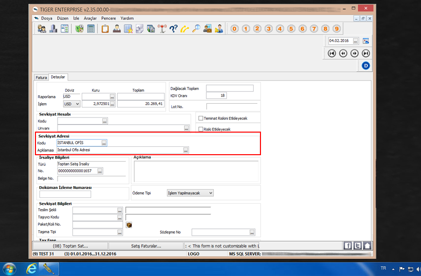Image resolution: width=421 pixels, height=276 pixels.
Task: Click into the Açıklama text area
Action: click(x=196, y=171)
